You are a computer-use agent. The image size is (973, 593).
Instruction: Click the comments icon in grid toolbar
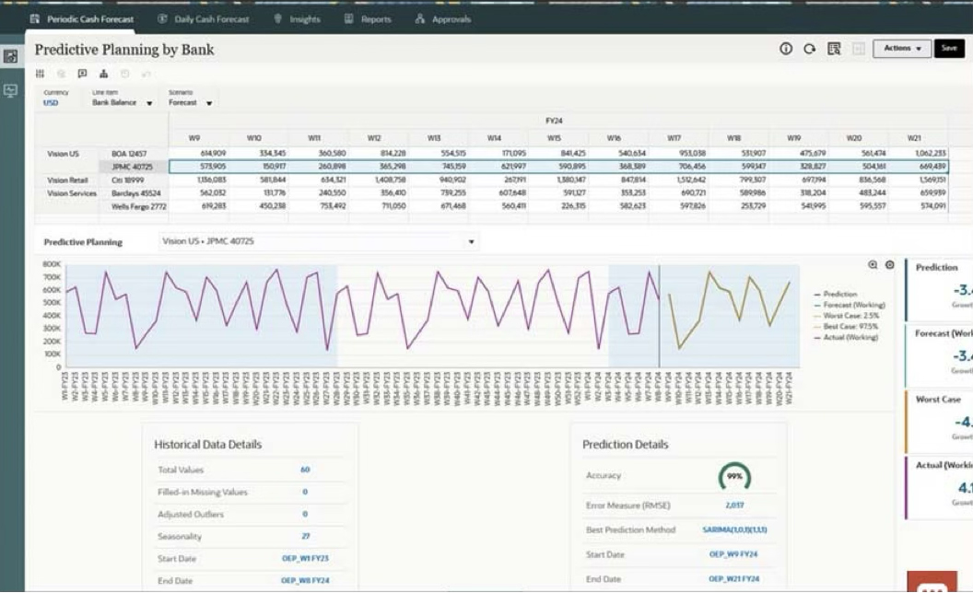[x=82, y=74]
